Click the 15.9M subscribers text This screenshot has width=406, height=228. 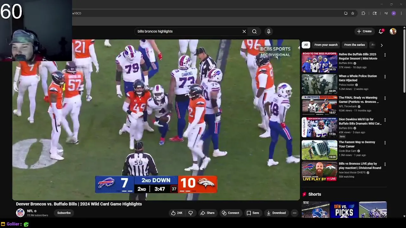tap(37, 215)
